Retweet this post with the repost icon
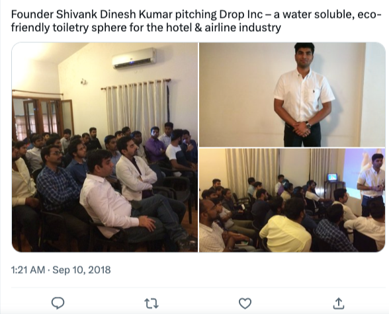 click(x=151, y=303)
